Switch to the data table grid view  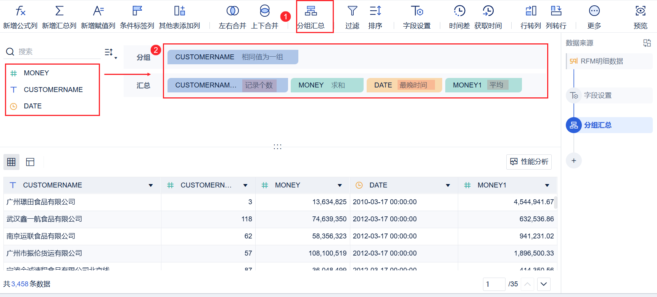point(11,162)
